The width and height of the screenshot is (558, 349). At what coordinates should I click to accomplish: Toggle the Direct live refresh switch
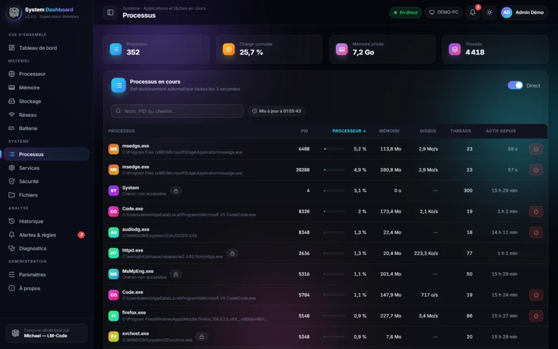coord(515,86)
